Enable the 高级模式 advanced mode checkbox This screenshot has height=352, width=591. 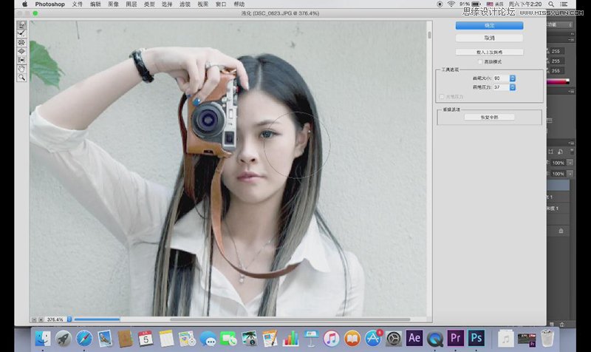(479, 61)
